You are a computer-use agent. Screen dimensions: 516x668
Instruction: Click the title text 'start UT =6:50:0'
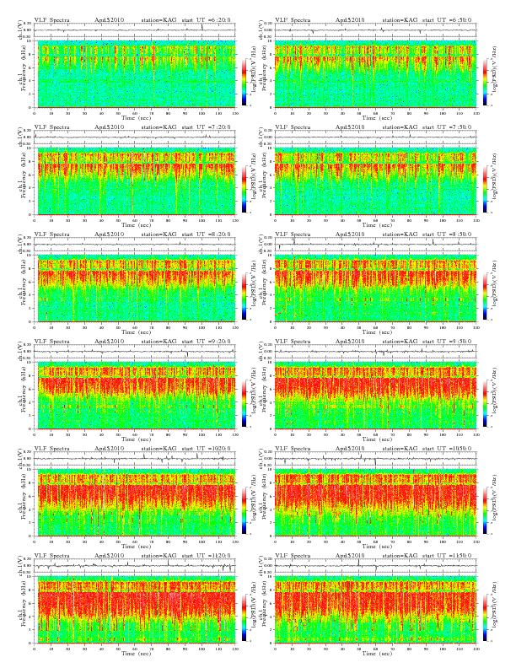[x=447, y=20]
